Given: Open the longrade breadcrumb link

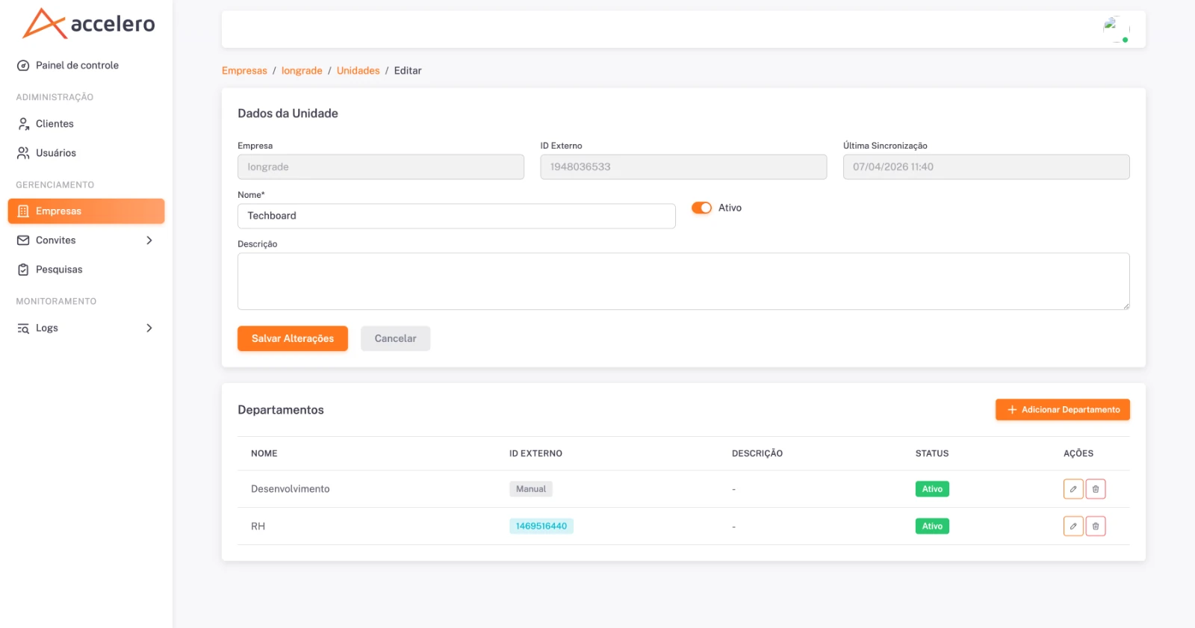Looking at the screenshot, I should (302, 70).
